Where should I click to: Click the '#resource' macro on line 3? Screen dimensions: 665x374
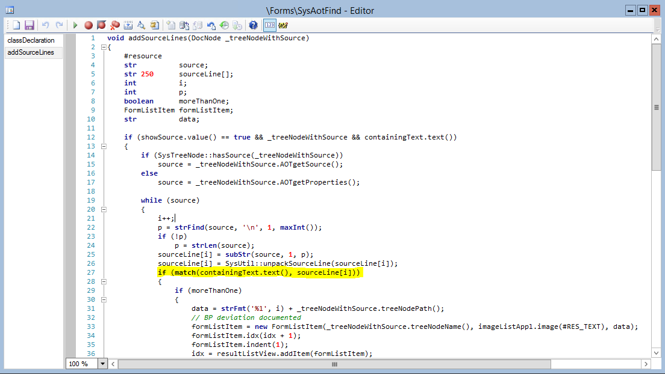143,56
